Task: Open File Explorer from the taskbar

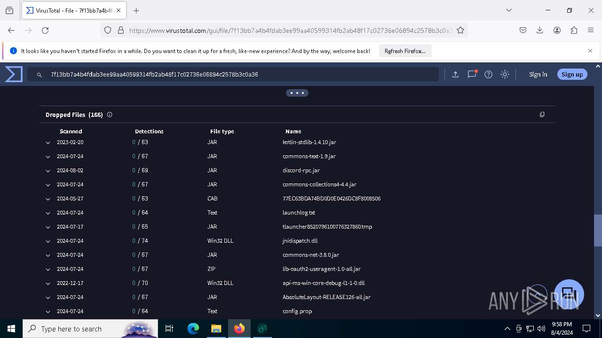Action: [216, 329]
